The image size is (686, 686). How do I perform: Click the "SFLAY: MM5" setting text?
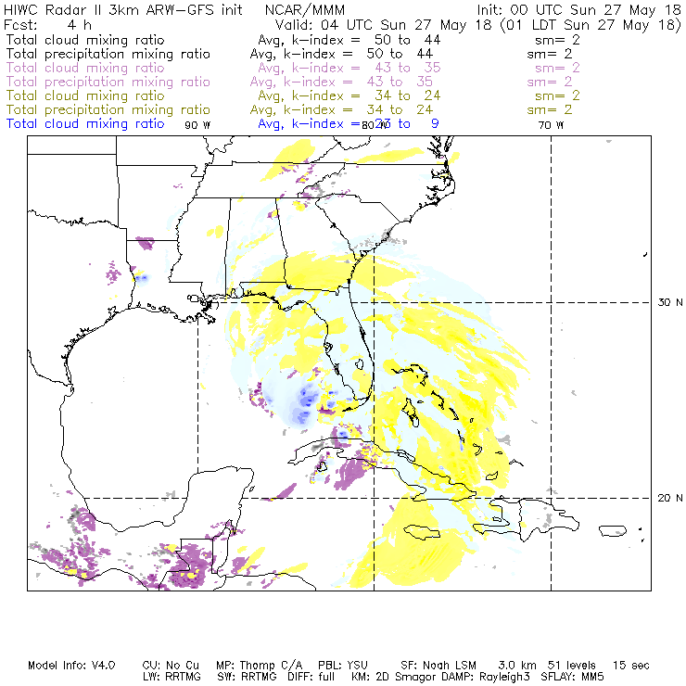click(x=572, y=677)
